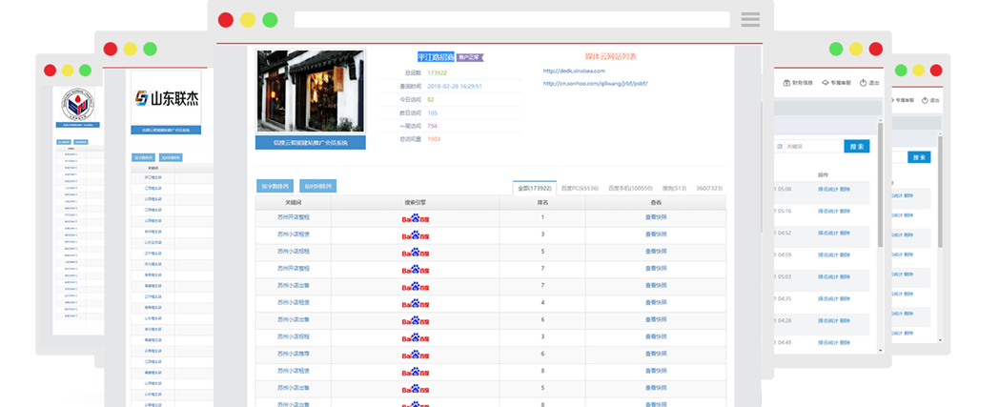Click the keyword link in rank 1 row
The image size is (999, 407).
(x=293, y=218)
